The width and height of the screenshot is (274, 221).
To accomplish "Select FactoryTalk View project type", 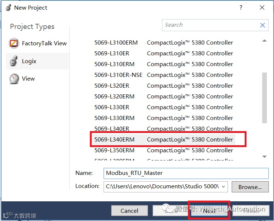I will coord(37,43).
